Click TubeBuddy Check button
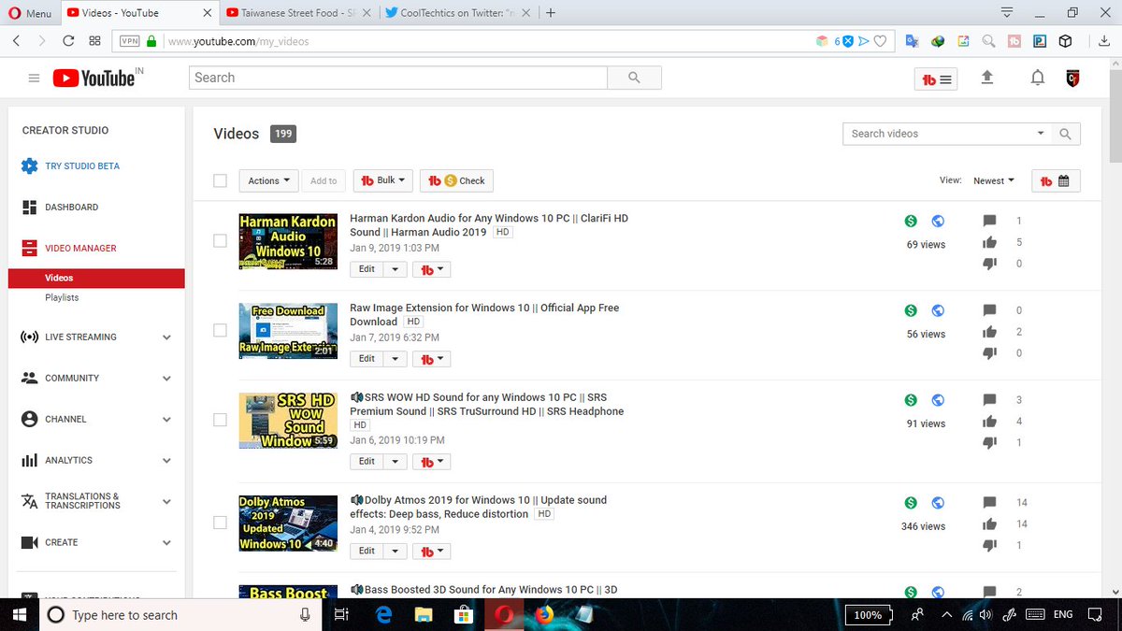1122x631 pixels. coord(457,180)
